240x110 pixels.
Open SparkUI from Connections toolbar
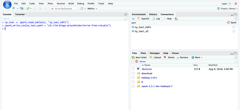click(143, 18)
